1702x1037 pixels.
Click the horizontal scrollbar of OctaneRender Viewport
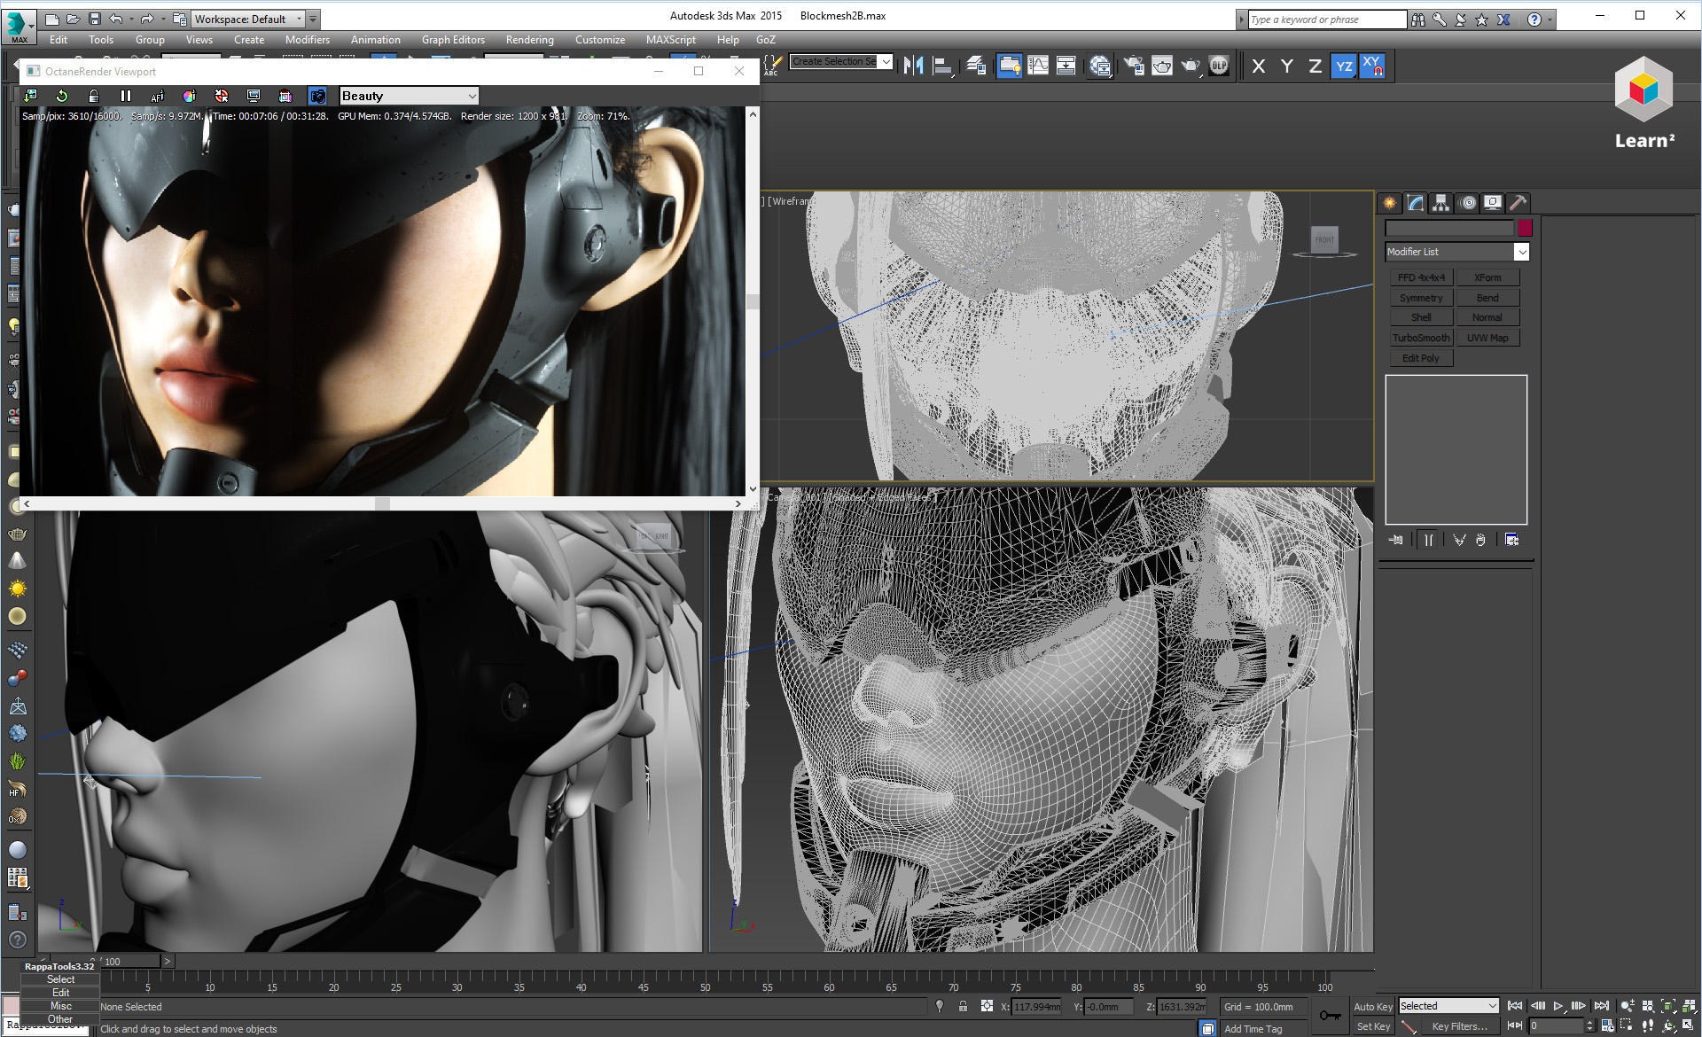coord(382,503)
